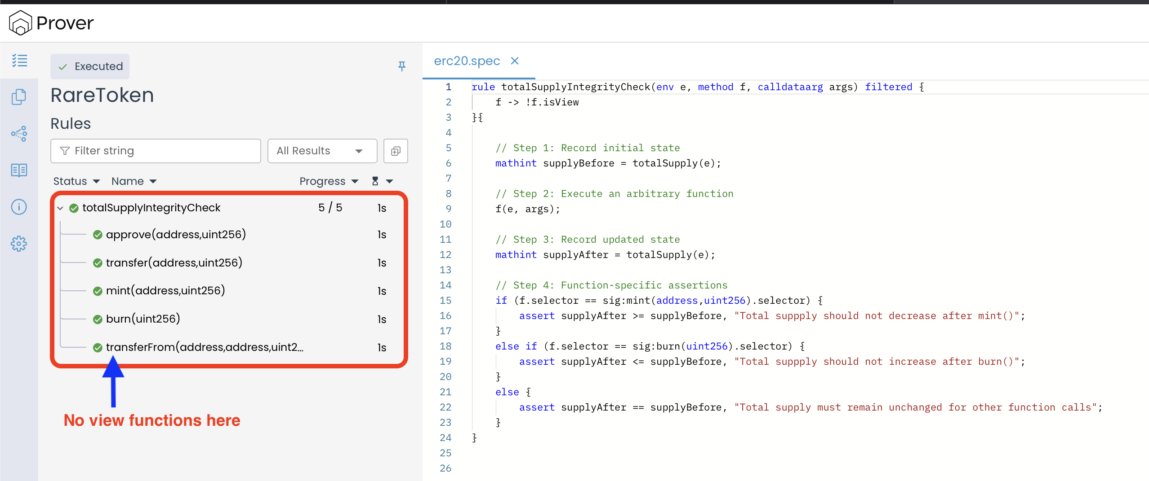The width and height of the screenshot is (1149, 481).
Task: Click the expand all rules icon button
Action: click(x=396, y=151)
